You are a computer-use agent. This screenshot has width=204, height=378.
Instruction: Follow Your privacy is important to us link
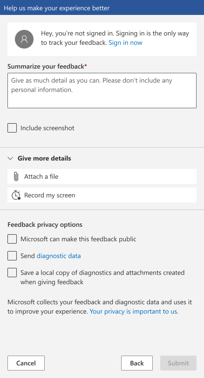134,311
